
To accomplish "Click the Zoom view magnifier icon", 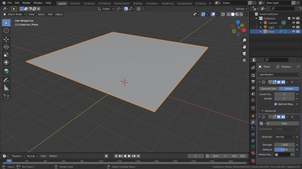I will (x=244, y=40).
